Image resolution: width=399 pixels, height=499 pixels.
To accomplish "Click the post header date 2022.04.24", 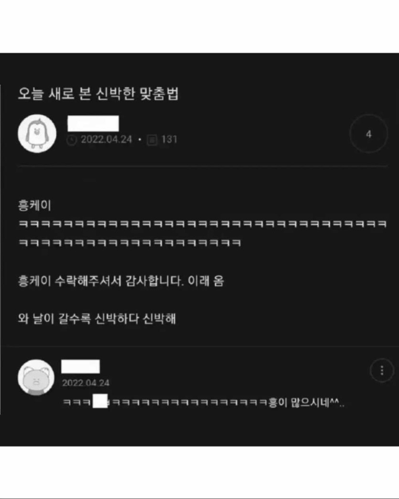I will [x=106, y=139].
